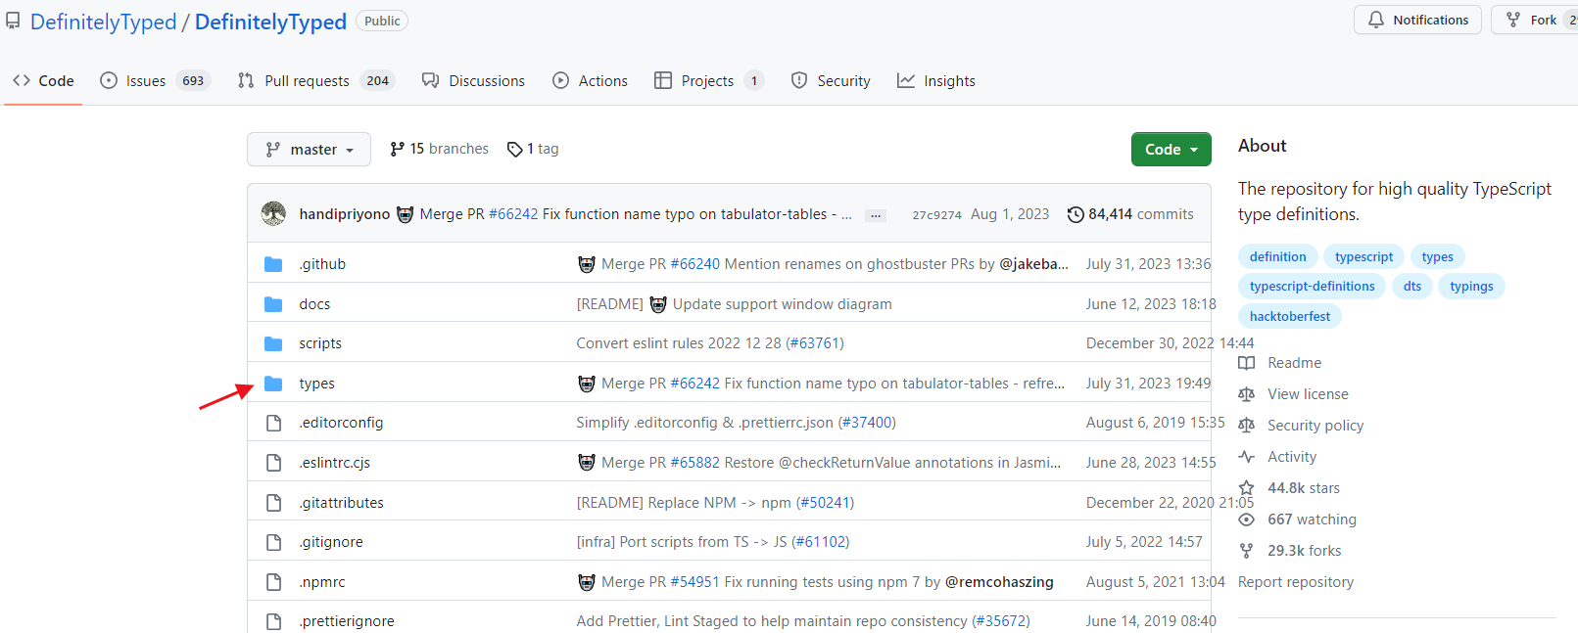Viewport: 1578px width, 633px height.
Task: Open the Security tab
Action: pyautogui.click(x=831, y=80)
